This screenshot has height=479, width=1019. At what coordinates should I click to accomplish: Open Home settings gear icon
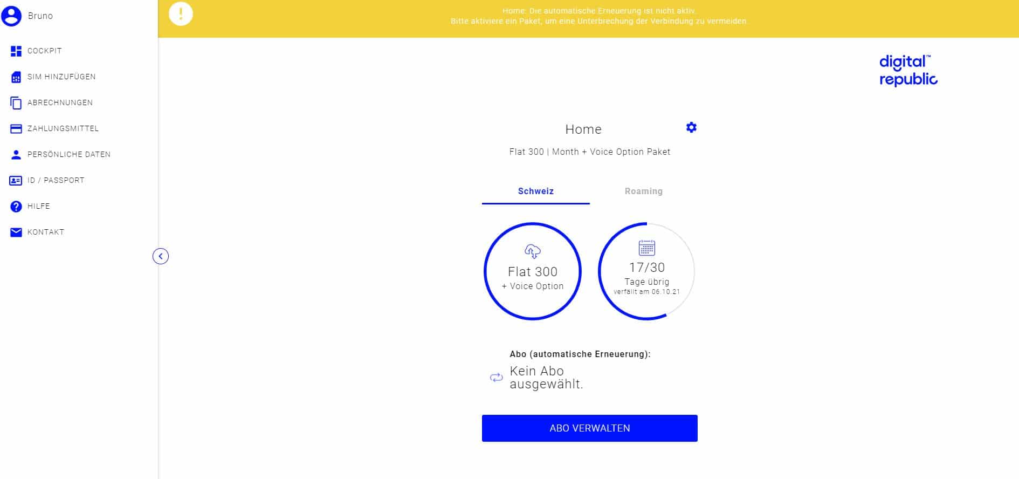click(x=691, y=127)
